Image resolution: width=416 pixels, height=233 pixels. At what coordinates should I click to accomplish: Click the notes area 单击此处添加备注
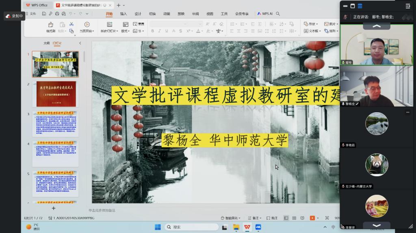coord(102,210)
